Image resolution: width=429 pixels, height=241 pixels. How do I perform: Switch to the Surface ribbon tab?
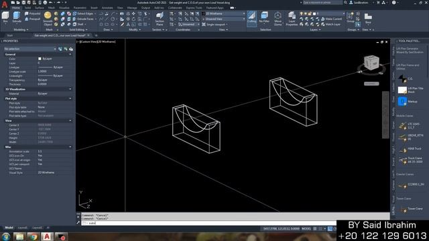tap(40, 8)
